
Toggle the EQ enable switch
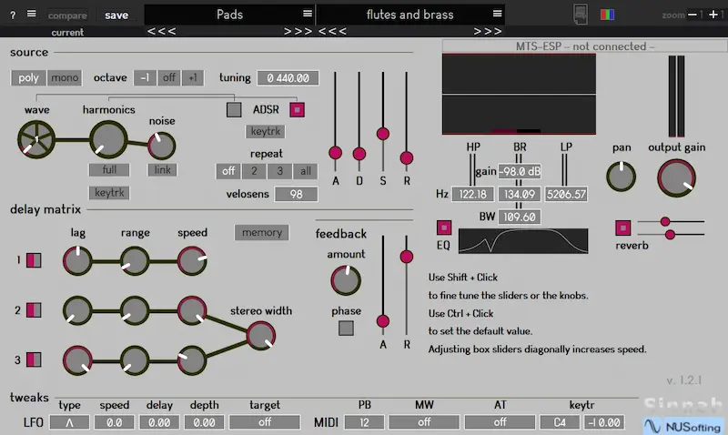(x=444, y=228)
